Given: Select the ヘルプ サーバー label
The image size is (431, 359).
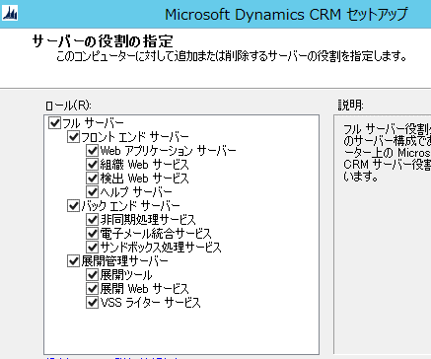Looking at the screenshot, I should pos(136,192).
